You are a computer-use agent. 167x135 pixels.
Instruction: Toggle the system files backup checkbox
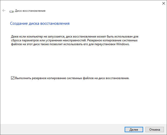click(13, 78)
